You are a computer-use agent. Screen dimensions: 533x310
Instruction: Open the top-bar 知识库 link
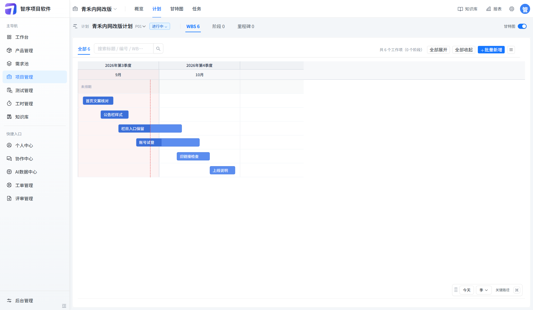tap(468, 9)
